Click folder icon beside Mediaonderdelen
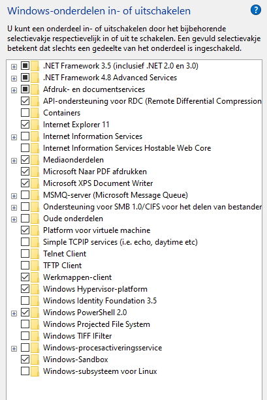Screen dimensions: 267x400 [x=35, y=160]
